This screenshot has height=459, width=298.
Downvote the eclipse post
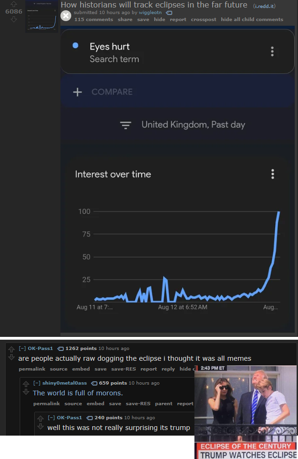[14, 19]
